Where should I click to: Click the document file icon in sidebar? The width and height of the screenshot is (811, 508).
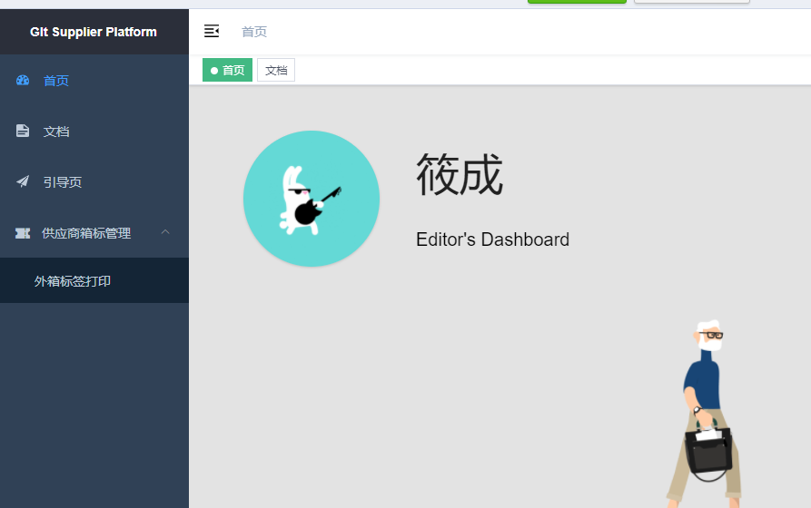point(23,132)
